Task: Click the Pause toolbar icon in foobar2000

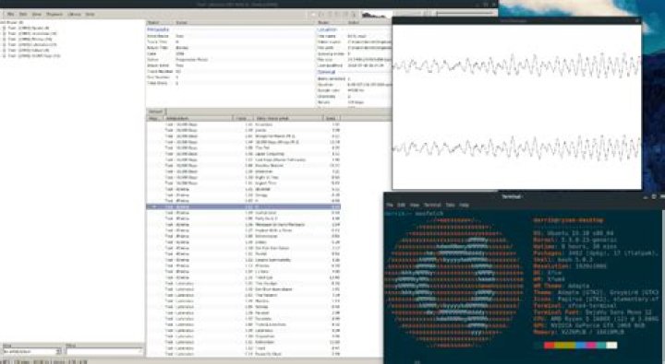Action: point(329,15)
